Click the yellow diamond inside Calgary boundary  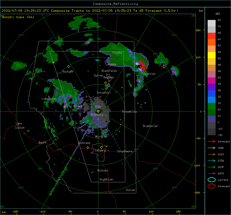point(101,147)
